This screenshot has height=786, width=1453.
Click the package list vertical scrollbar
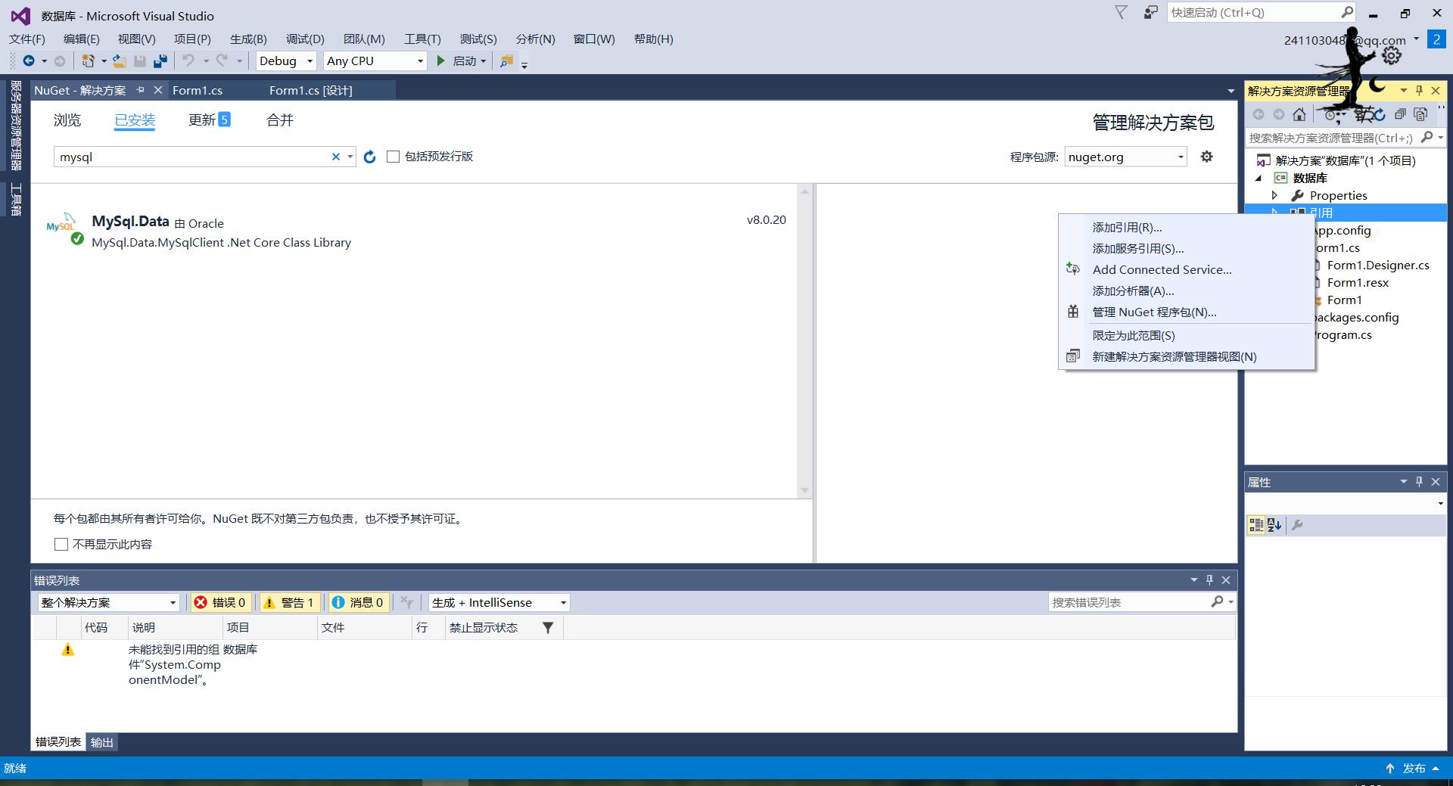coord(804,340)
